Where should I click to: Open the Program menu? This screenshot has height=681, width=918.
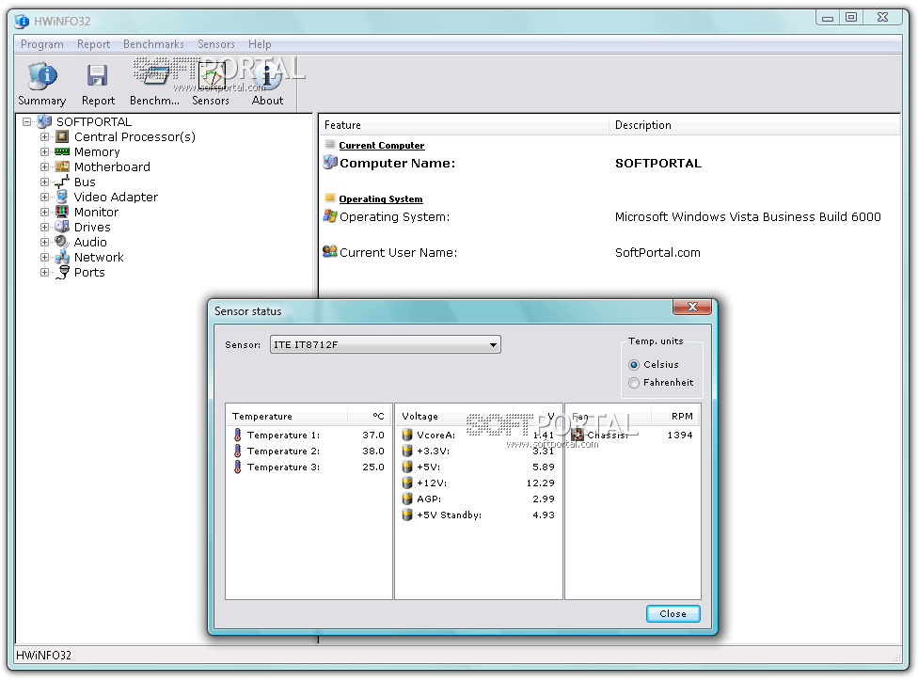42,44
